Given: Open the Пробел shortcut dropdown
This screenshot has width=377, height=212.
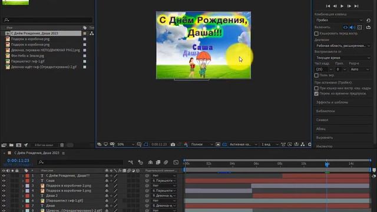Looking at the screenshot, I should pos(339,21).
